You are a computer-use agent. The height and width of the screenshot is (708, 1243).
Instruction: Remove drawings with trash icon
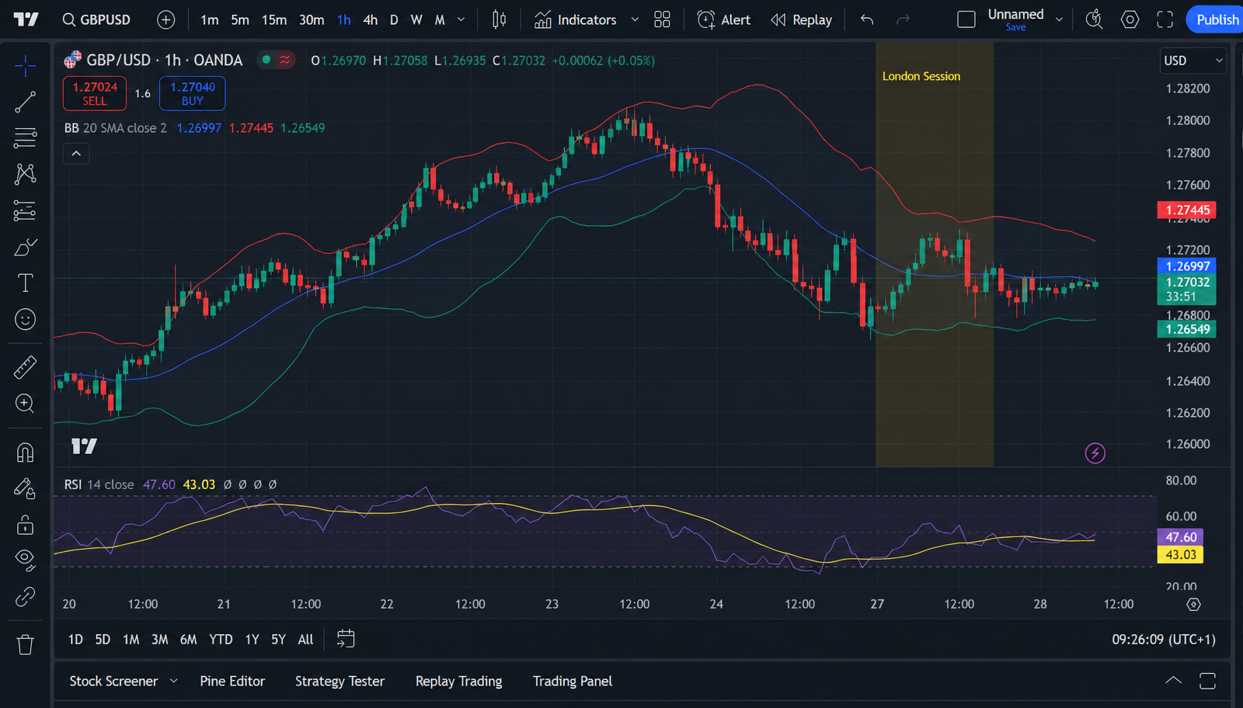coord(25,644)
